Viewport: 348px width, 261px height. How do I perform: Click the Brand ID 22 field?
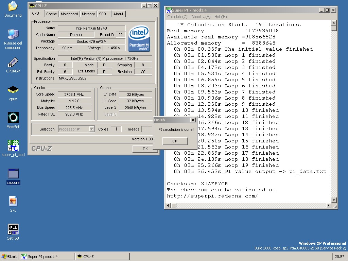pos(121,35)
